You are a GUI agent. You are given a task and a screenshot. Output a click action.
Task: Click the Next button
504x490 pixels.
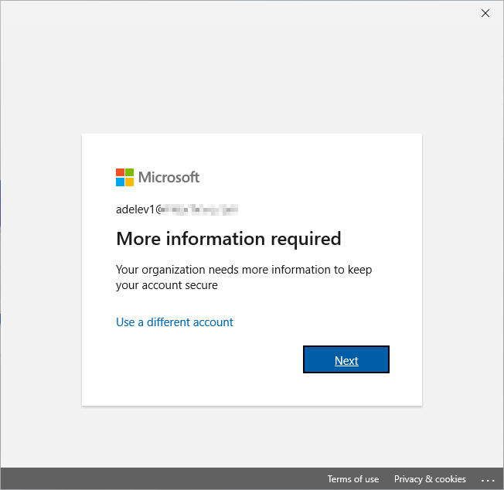(346, 359)
